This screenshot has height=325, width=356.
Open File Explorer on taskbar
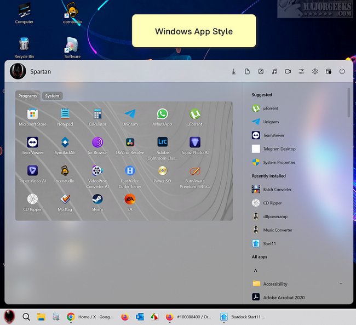(x=41, y=317)
